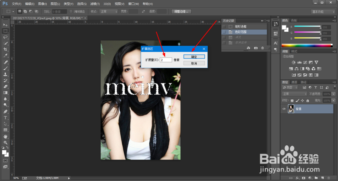Click the feather 羽化 input field
The image size is (338, 181).
[x=59, y=11]
